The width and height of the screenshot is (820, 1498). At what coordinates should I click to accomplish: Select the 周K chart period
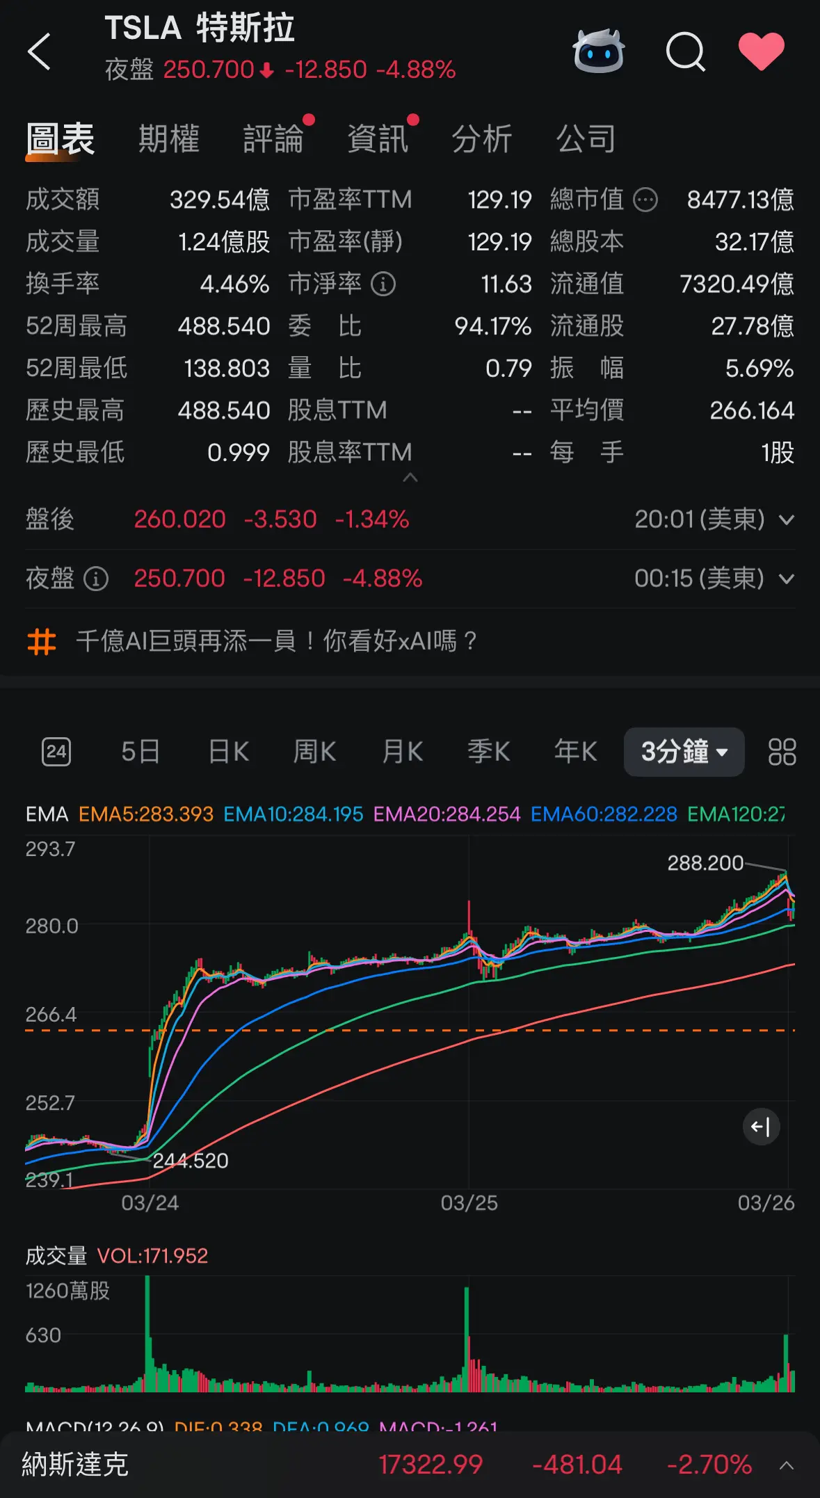pos(315,752)
